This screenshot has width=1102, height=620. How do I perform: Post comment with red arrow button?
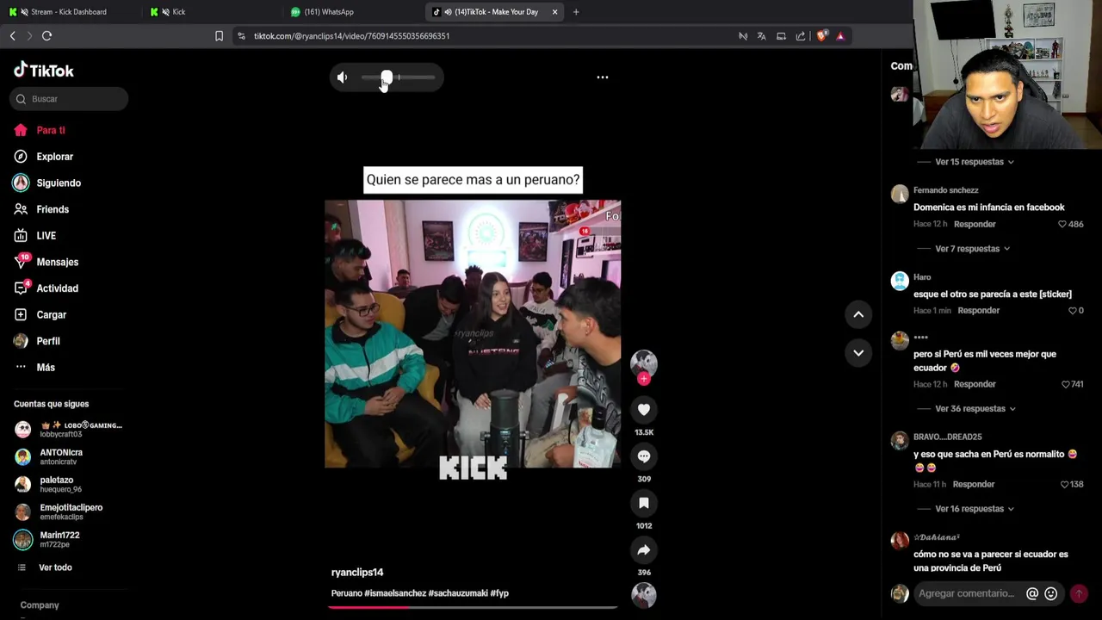(1079, 593)
